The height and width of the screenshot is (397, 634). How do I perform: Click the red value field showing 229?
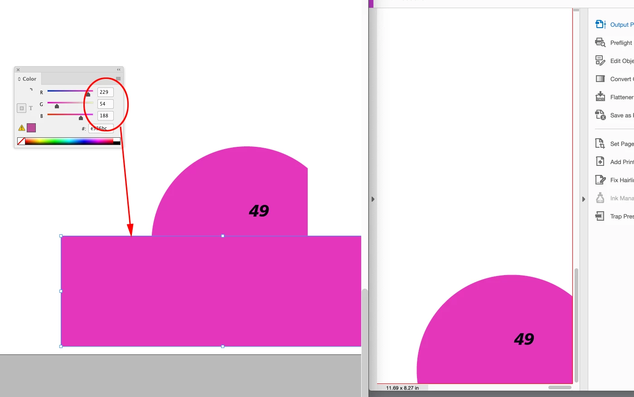point(105,92)
